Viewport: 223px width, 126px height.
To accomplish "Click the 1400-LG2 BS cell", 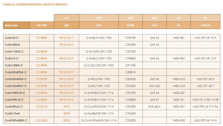I will 179,79.
